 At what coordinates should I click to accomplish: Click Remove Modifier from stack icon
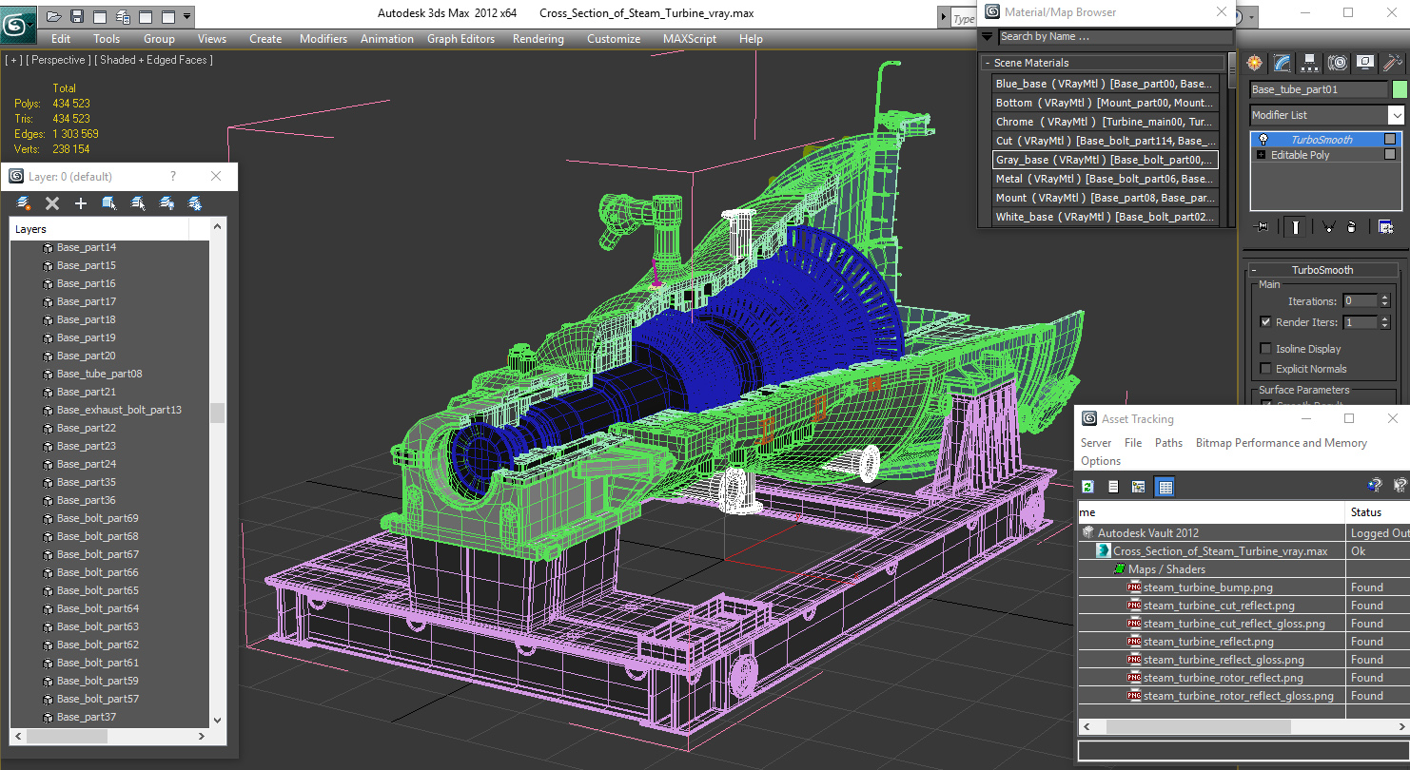[1352, 227]
